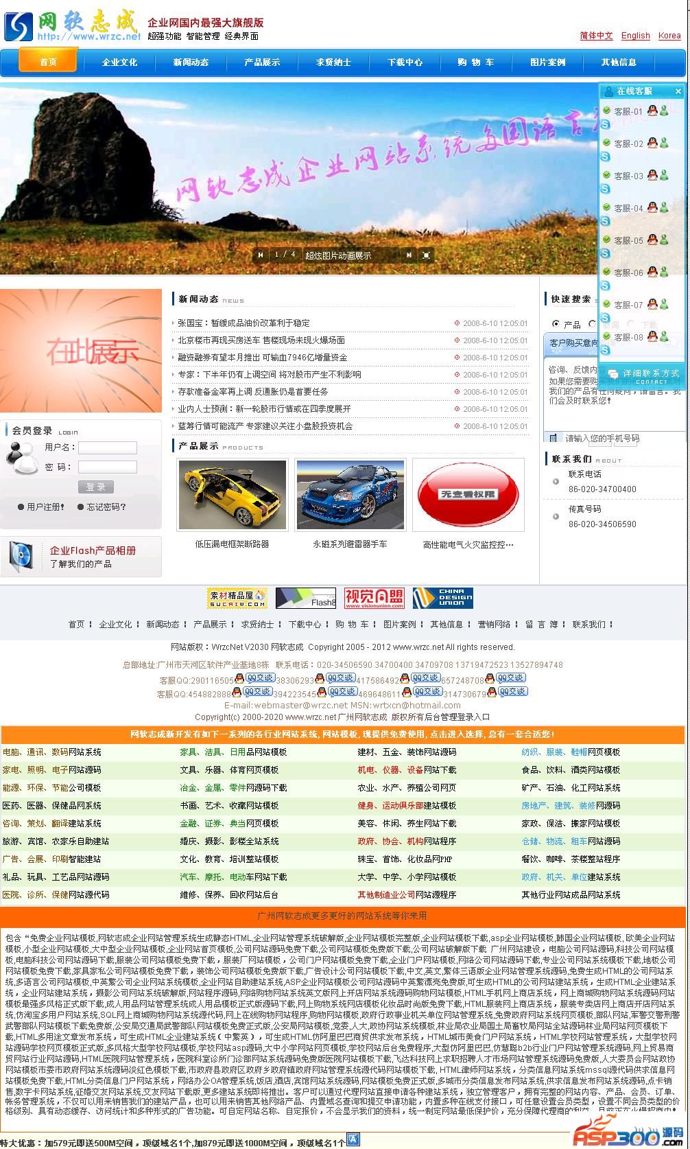The image size is (690, 1149).
Task: Open product link 永磁系列避雷器手车
Action: pos(350,544)
